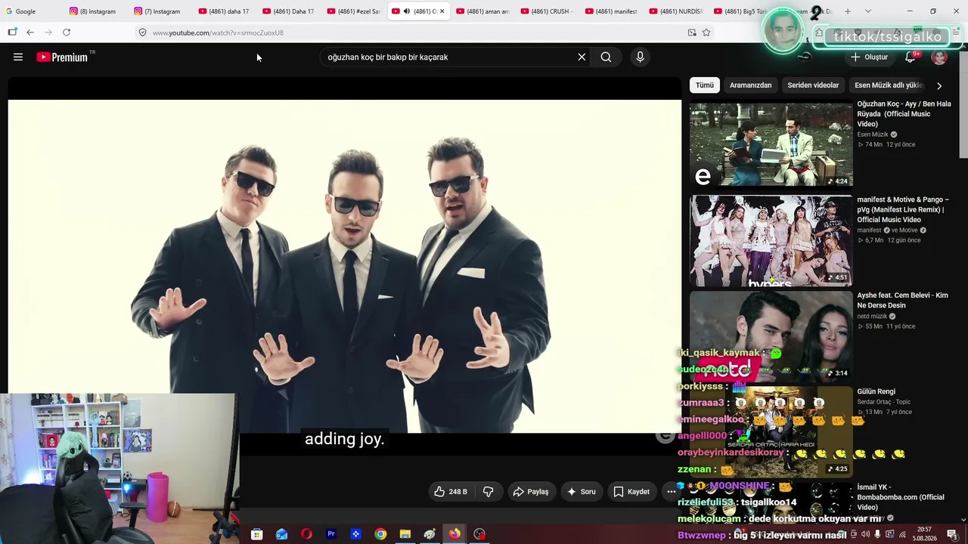
Task: Share the video via Paylaş
Action: click(x=531, y=492)
